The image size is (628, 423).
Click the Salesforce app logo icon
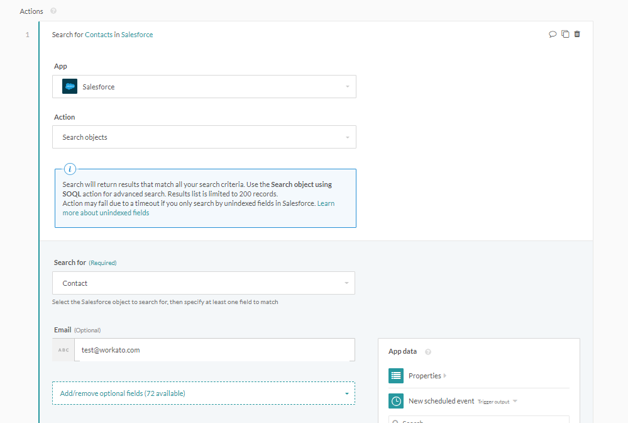tap(70, 86)
